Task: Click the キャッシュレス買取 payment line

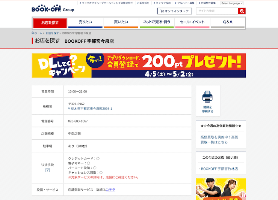Action: pos(85,173)
